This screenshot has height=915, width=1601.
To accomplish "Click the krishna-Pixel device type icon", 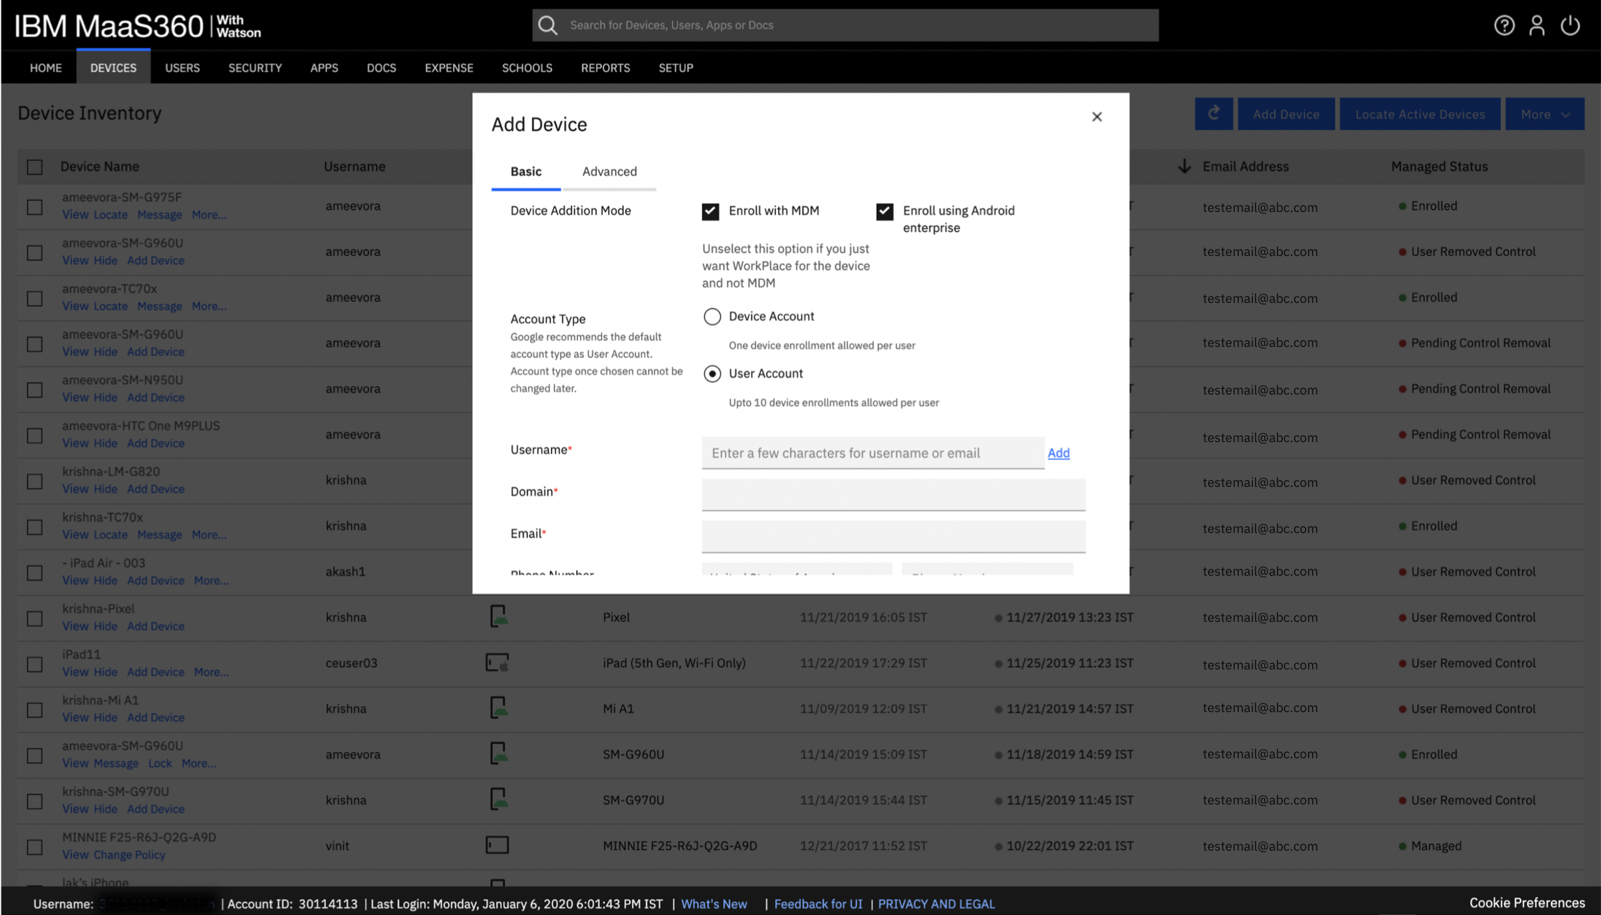I will pyautogui.click(x=498, y=616).
